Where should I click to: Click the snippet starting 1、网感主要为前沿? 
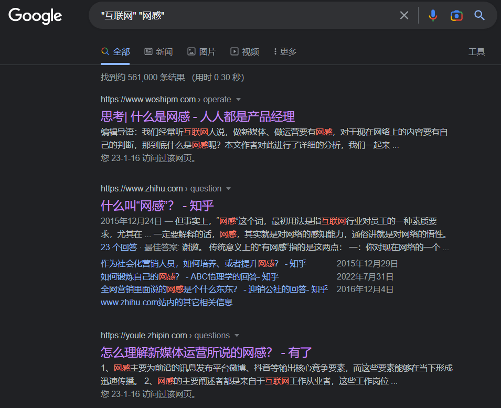coord(276,374)
